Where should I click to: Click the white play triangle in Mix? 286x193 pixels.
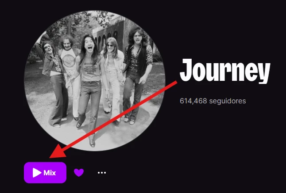(37, 173)
